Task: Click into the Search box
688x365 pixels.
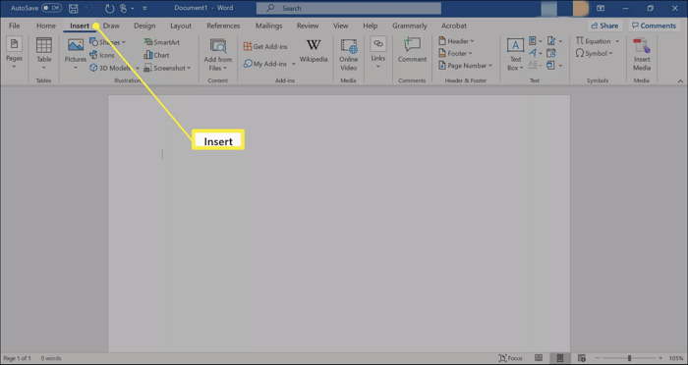Action: 349,8
